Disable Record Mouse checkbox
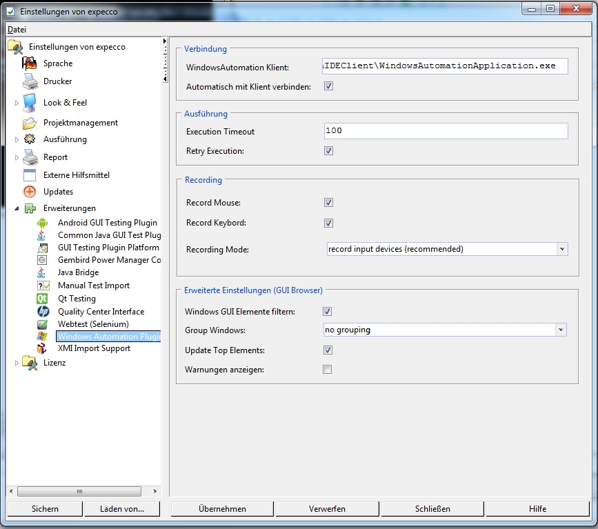The height and width of the screenshot is (529, 598). [328, 203]
